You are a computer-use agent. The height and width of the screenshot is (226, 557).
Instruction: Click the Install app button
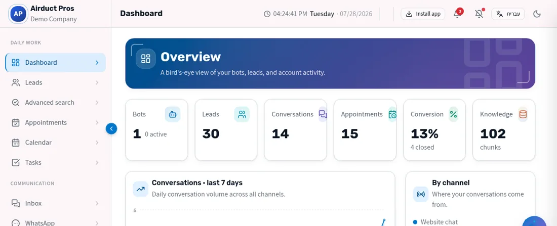[x=423, y=14]
